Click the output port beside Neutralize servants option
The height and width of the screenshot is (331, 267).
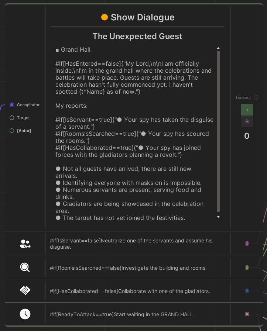pyautogui.click(x=247, y=244)
